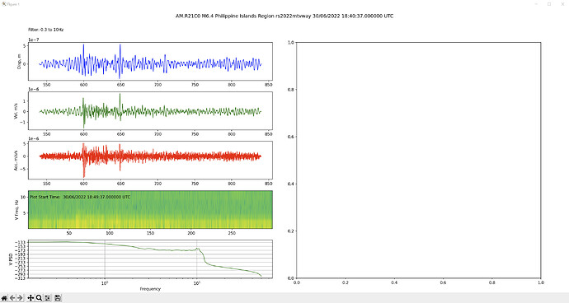Image resolution: width=569 pixels, height=303 pixels.
Task: Click the M6.4 Philippine Islands Region title
Action: pos(236,16)
